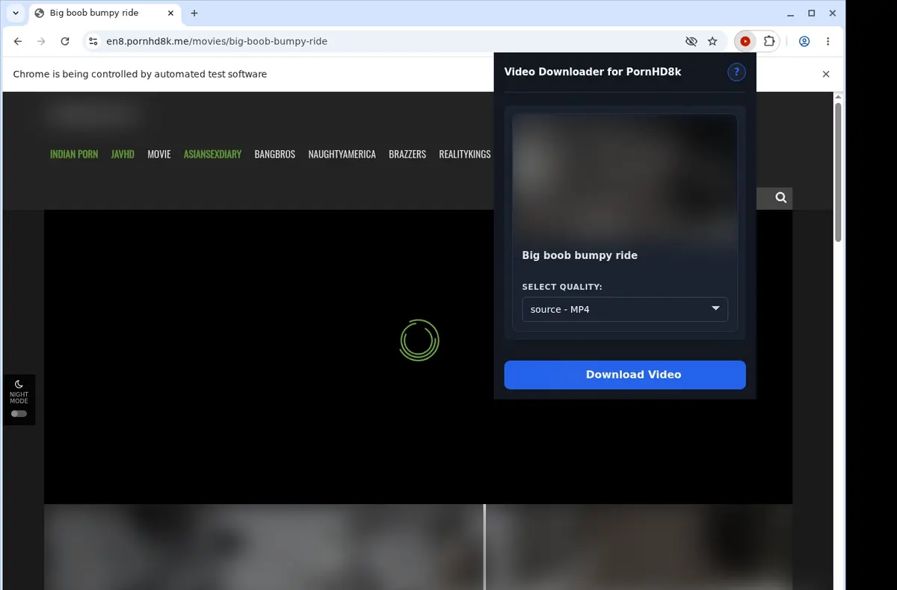The width and height of the screenshot is (897, 590).
Task: Open the JAVHD menu item
Action: [123, 155]
